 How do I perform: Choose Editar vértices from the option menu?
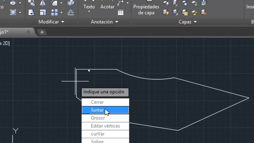105,126
